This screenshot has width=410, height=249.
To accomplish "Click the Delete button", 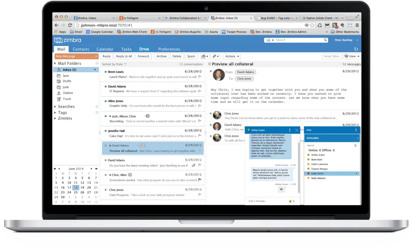I will click(x=177, y=56).
